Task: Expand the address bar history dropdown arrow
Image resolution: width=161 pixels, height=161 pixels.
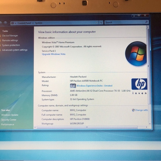Action: [x=97, y=22]
